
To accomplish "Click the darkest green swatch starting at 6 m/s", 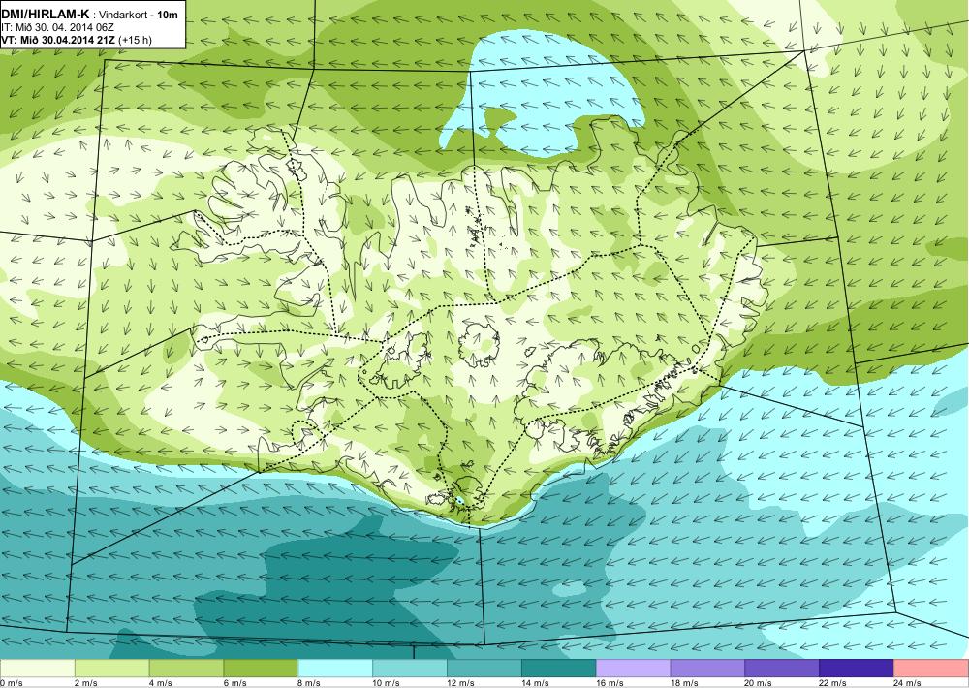I will (x=261, y=669).
